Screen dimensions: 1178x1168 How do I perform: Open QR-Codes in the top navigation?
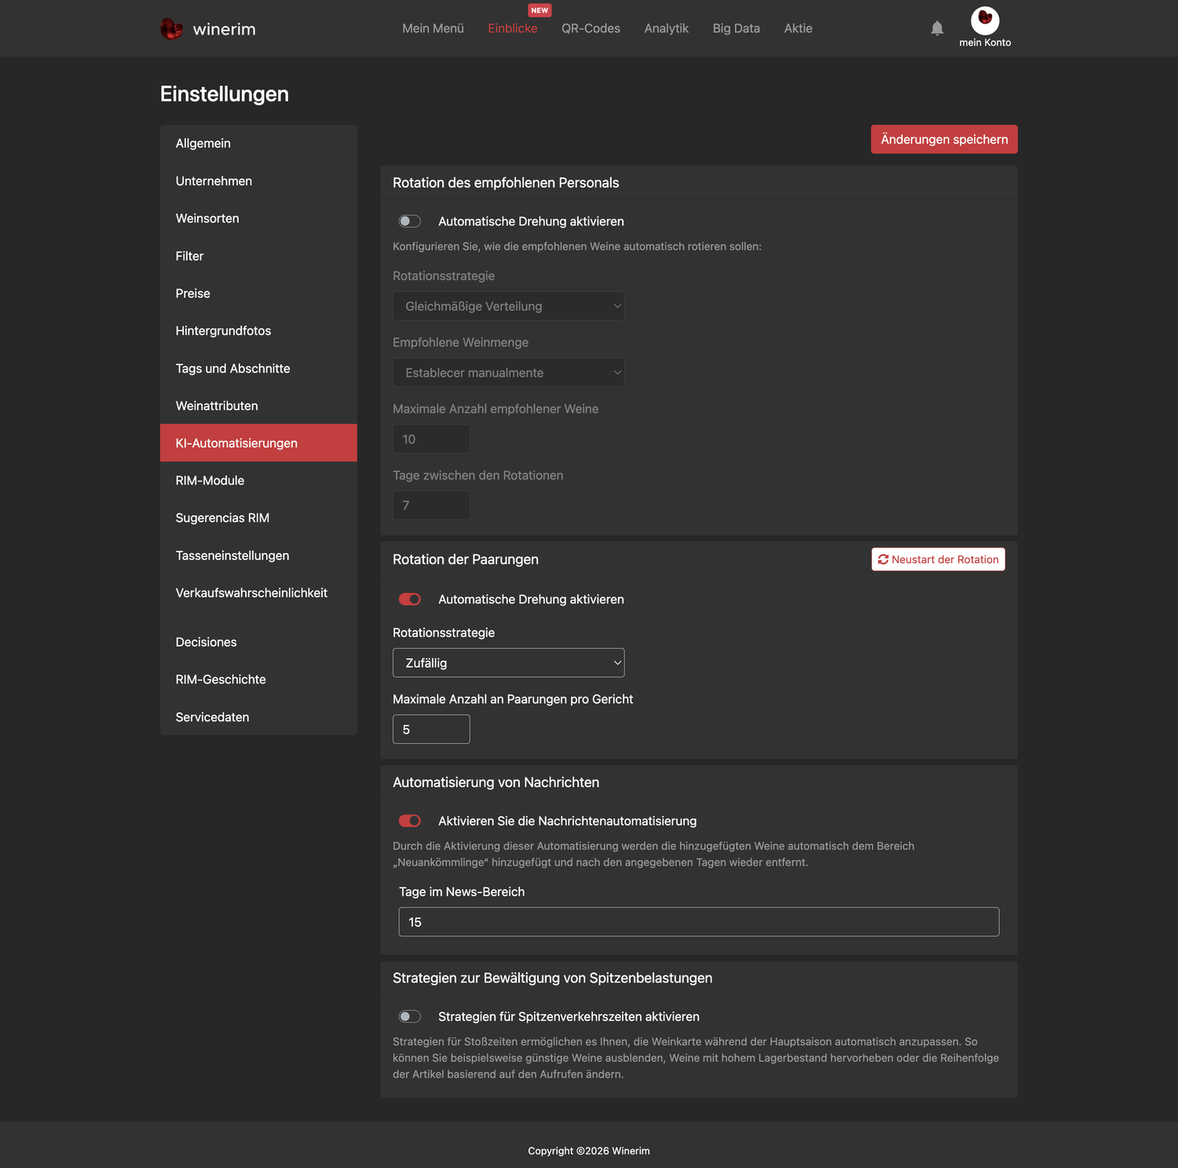coord(591,28)
